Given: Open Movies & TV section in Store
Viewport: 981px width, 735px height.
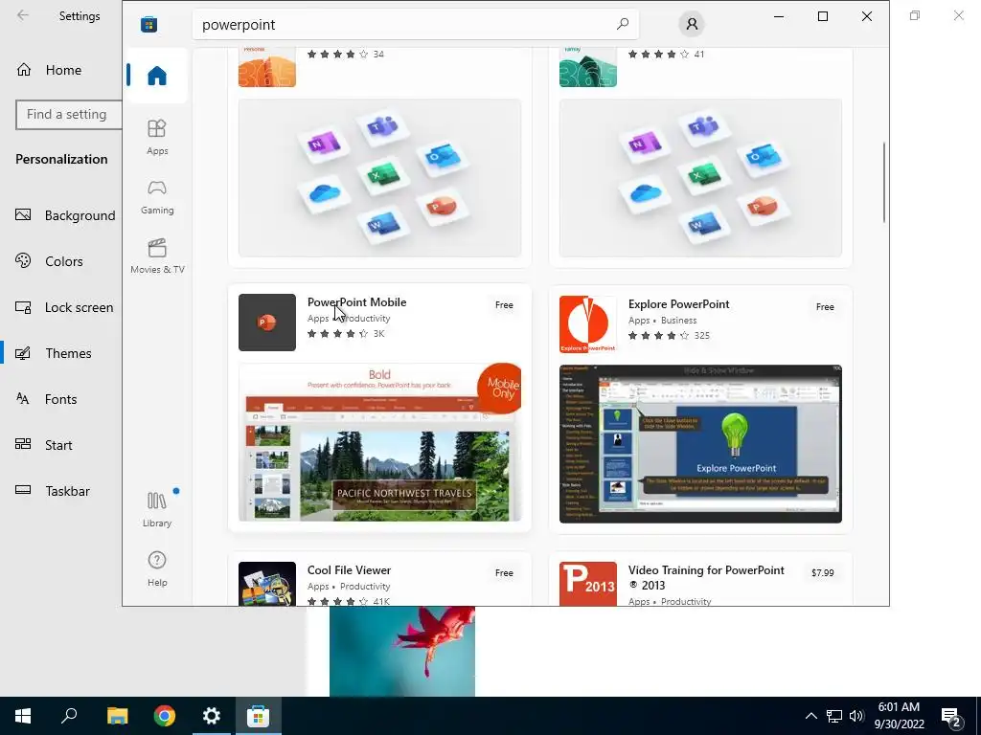Looking at the screenshot, I should point(157,256).
